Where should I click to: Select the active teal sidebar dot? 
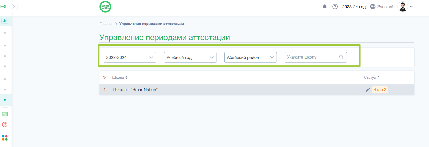coord(5,100)
